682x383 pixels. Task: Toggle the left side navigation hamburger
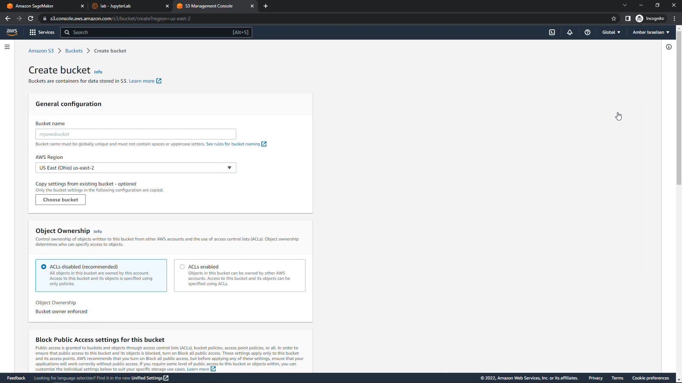7,47
